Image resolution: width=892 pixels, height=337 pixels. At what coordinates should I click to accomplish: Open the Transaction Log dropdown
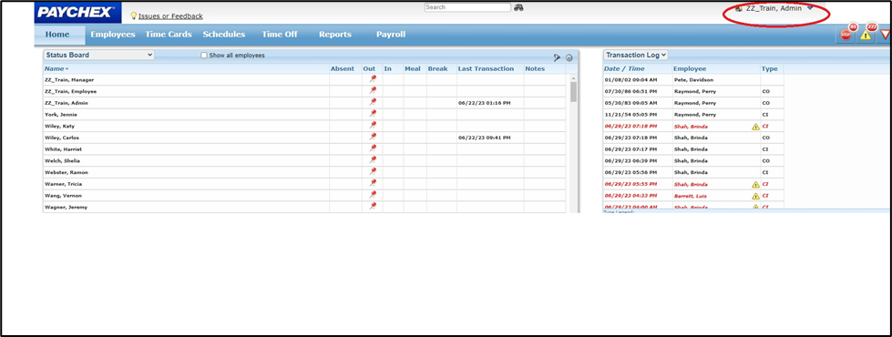tap(635, 56)
